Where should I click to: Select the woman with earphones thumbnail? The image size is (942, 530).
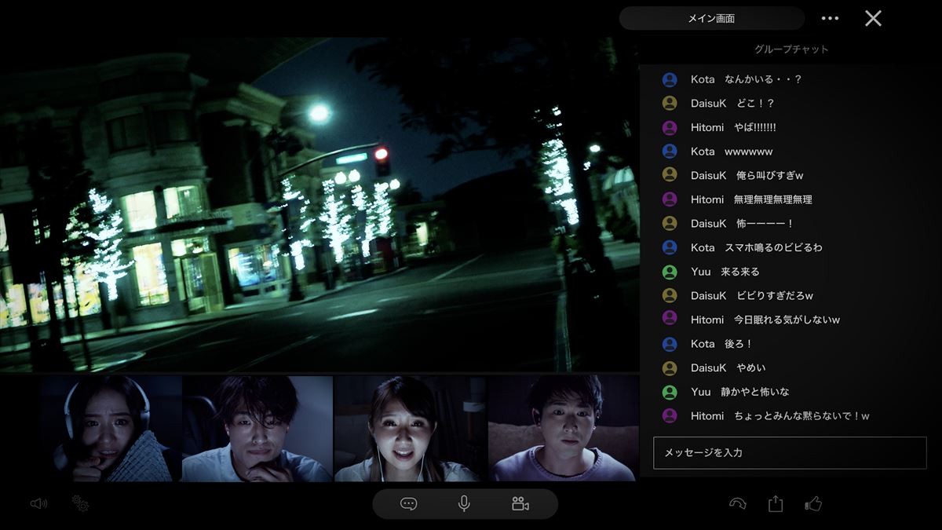coord(411,429)
